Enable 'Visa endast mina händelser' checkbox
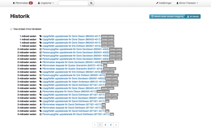 [11, 29]
